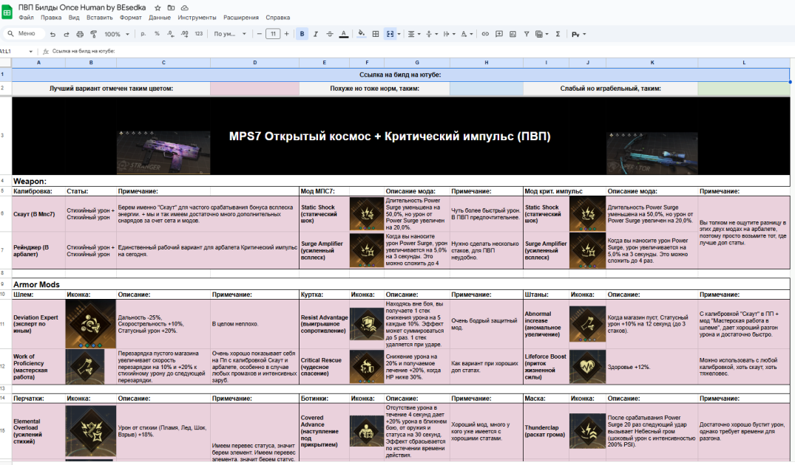Insert a link
795x465 pixels.
[485, 34]
